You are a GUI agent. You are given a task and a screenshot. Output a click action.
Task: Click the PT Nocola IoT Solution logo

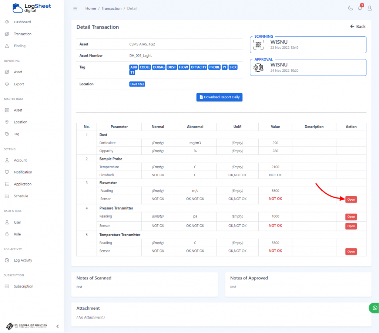pyautogui.click(x=27, y=326)
